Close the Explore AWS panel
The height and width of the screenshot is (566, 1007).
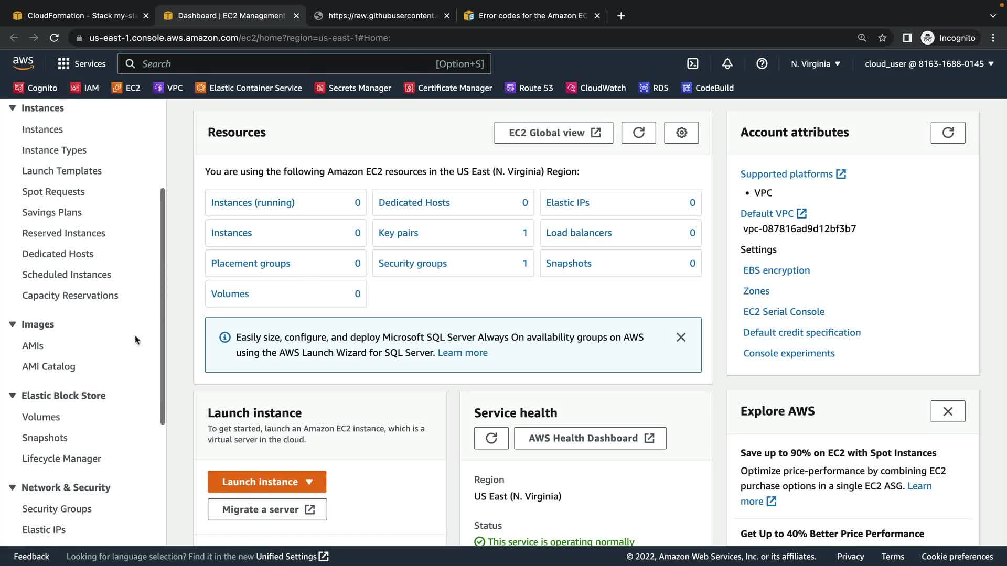coord(947,411)
